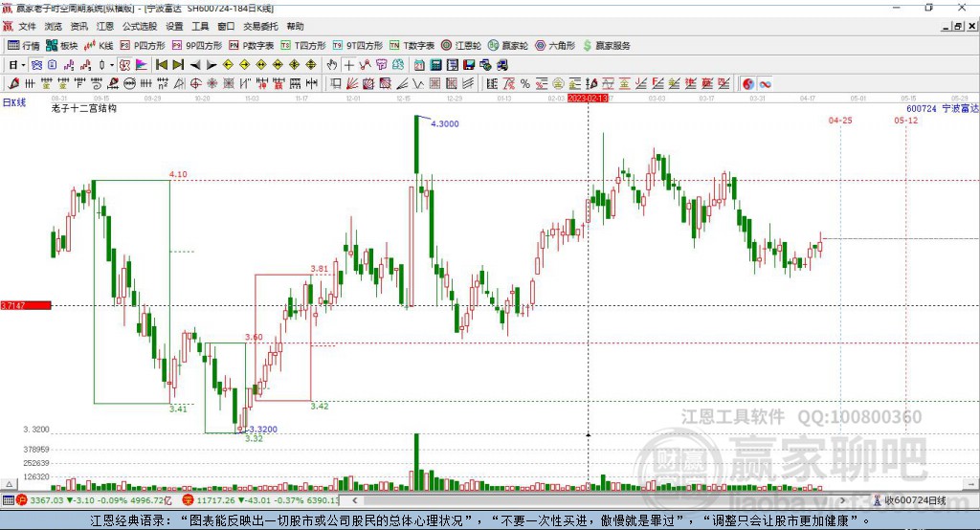Toggle the crosshair cursor tool

tap(348, 65)
